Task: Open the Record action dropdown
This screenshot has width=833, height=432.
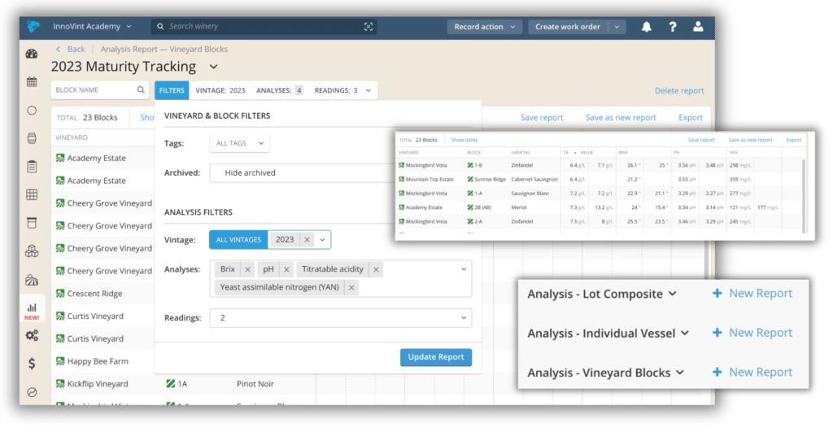Action: pyautogui.click(x=485, y=27)
